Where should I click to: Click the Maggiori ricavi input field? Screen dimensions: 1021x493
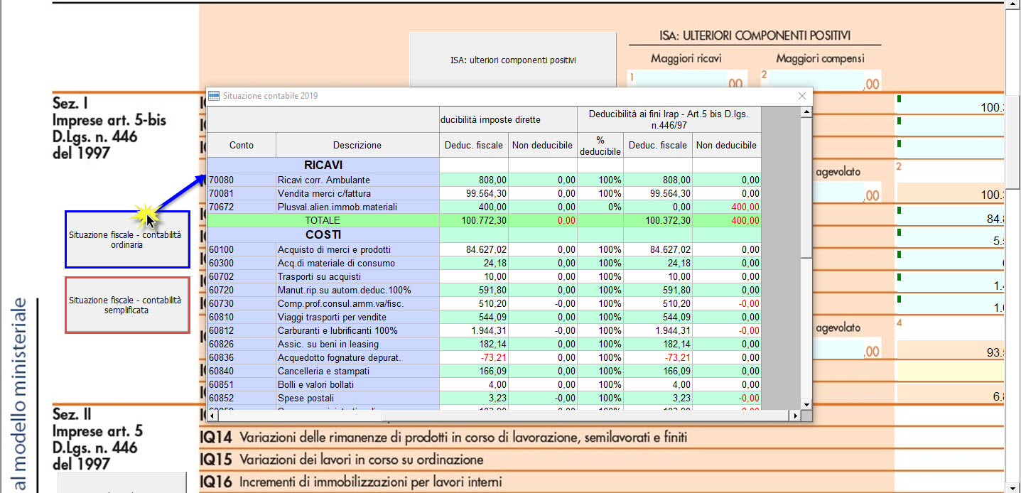pos(687,80)
